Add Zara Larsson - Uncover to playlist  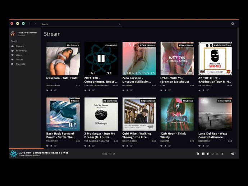click(127, 90)
